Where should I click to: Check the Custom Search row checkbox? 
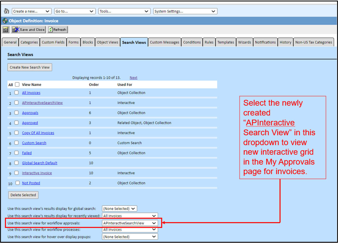17,143
